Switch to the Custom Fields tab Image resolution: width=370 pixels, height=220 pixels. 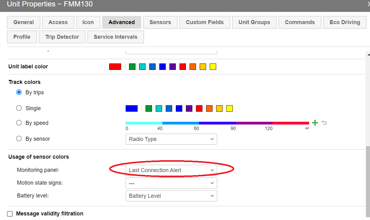205,22
